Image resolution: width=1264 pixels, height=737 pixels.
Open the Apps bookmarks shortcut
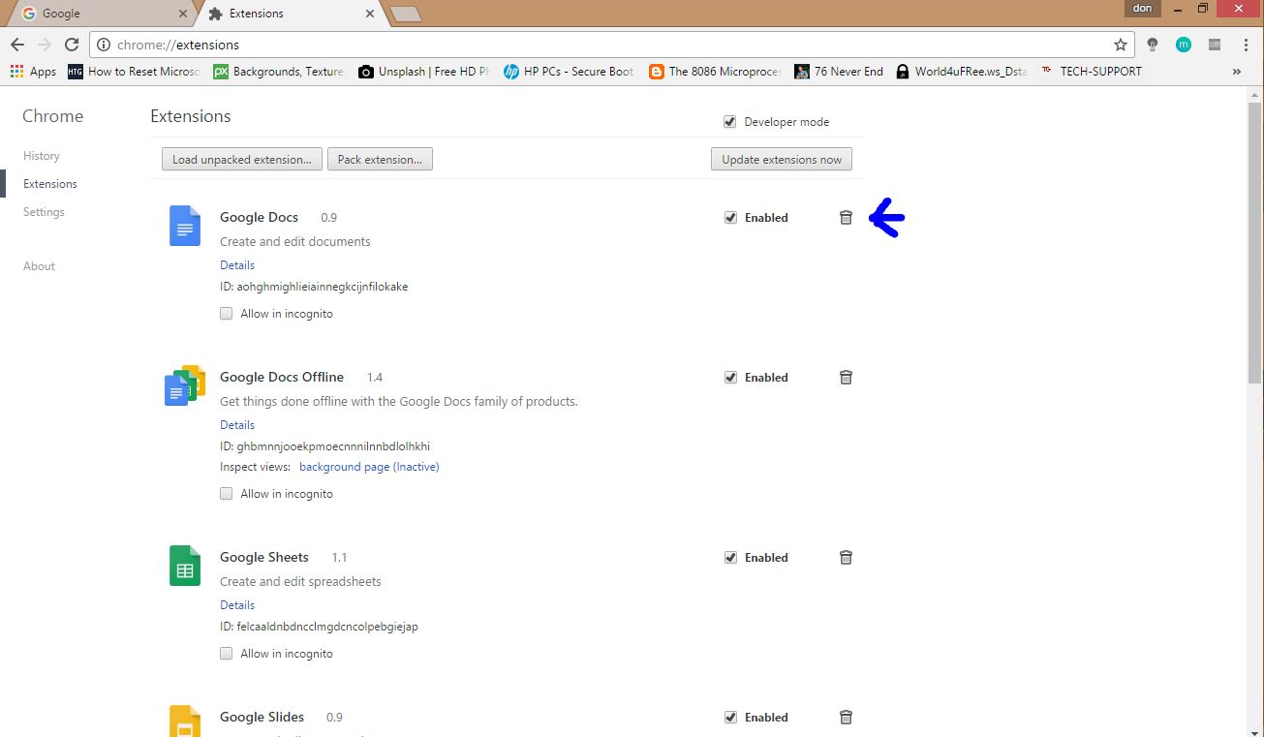click(33, 72)
